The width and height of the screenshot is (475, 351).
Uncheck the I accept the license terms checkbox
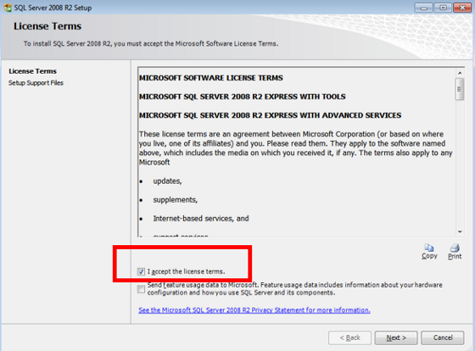[141, 271]
